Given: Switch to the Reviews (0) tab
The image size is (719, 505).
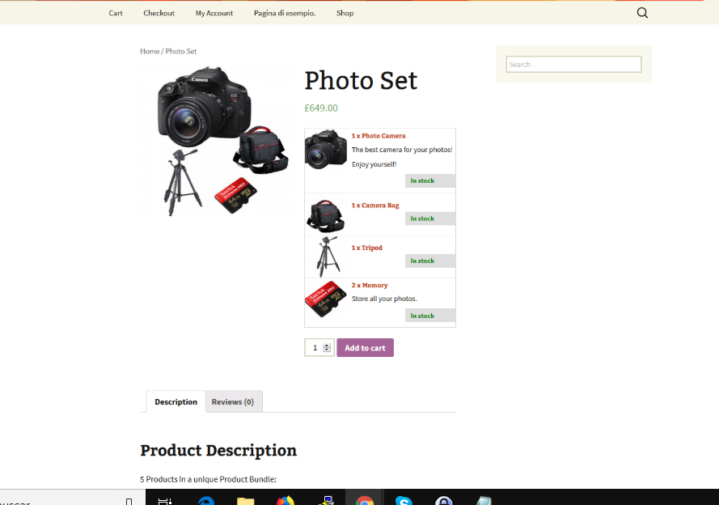Looking at the screenshot, I should click(x=233, y=402).
